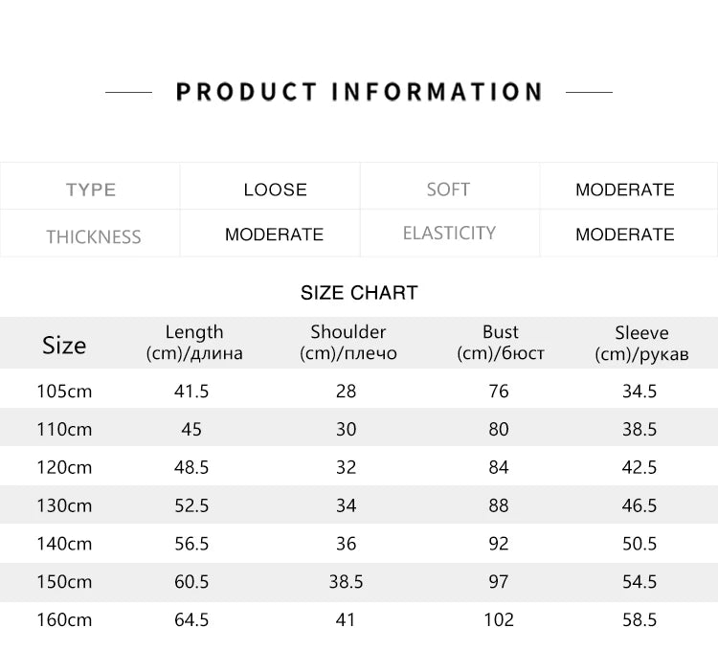Image resolution: width=718 pixels, height=650 pixels.
Task: Select the 46.5 sleeve value
Action: click(x=639, y=505)
